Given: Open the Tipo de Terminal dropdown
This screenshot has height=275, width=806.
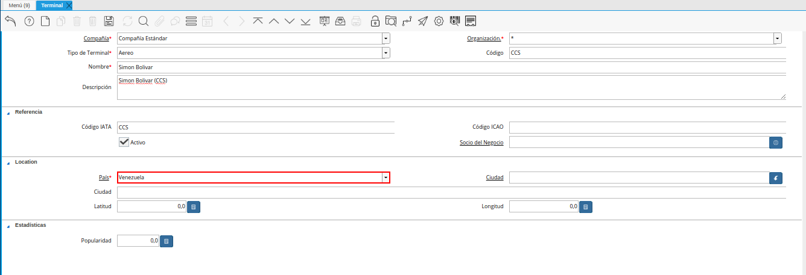Looking at the screenshot, I should tap(386, 52).
